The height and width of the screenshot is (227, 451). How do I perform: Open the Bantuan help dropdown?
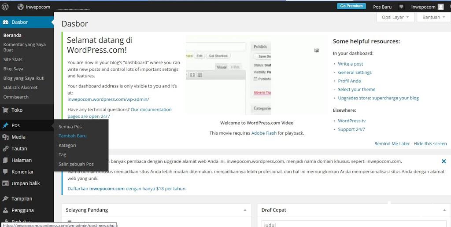(434, 17)
